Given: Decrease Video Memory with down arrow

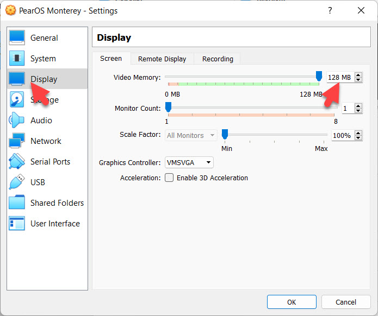Looking at the screenshot, I should click(358, 80).
